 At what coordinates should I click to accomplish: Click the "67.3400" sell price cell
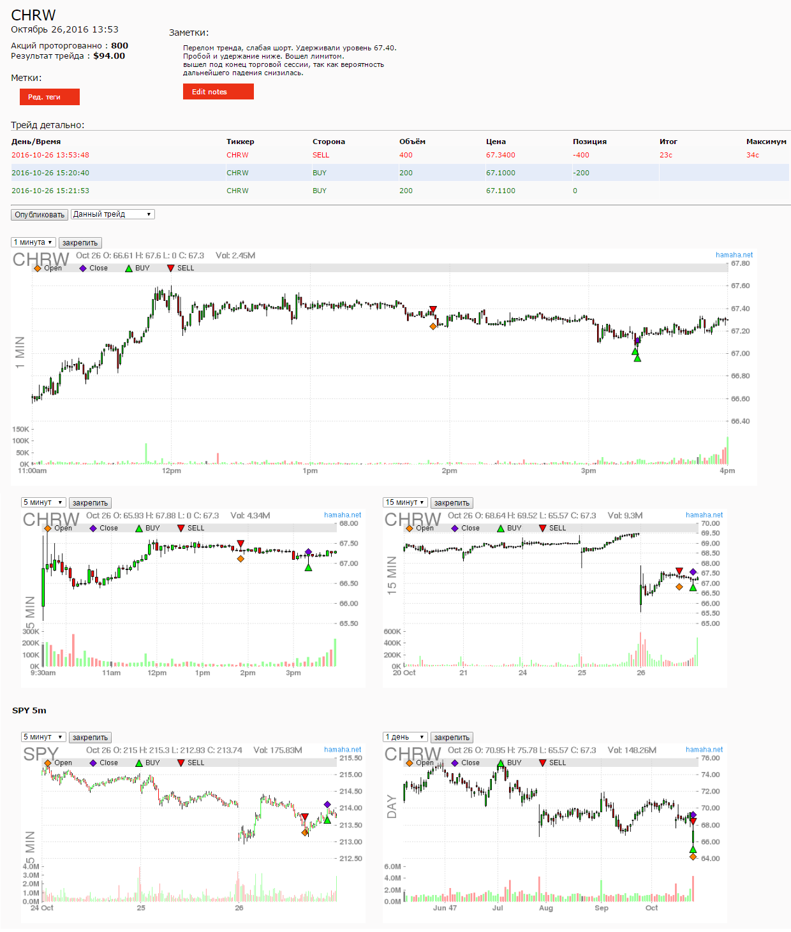[x=501, y=155]
